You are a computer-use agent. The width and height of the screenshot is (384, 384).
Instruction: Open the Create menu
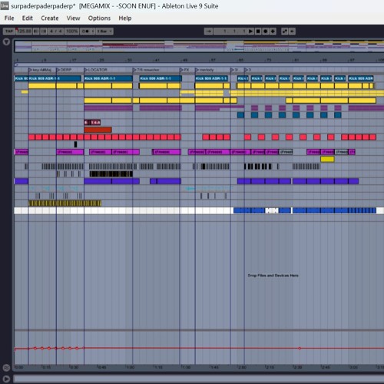tap(50, 18)
